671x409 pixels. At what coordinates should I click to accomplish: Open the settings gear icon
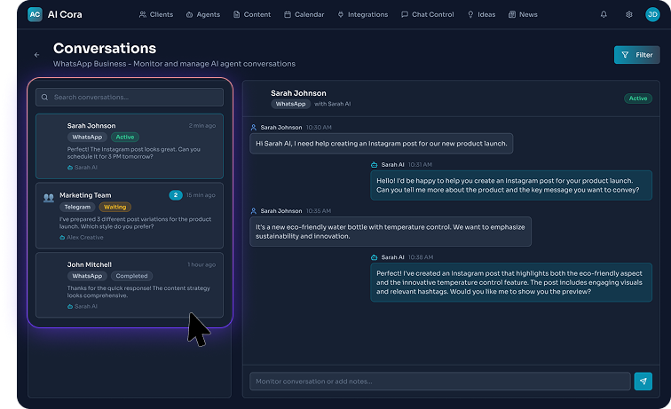click(x=629, y=14)
